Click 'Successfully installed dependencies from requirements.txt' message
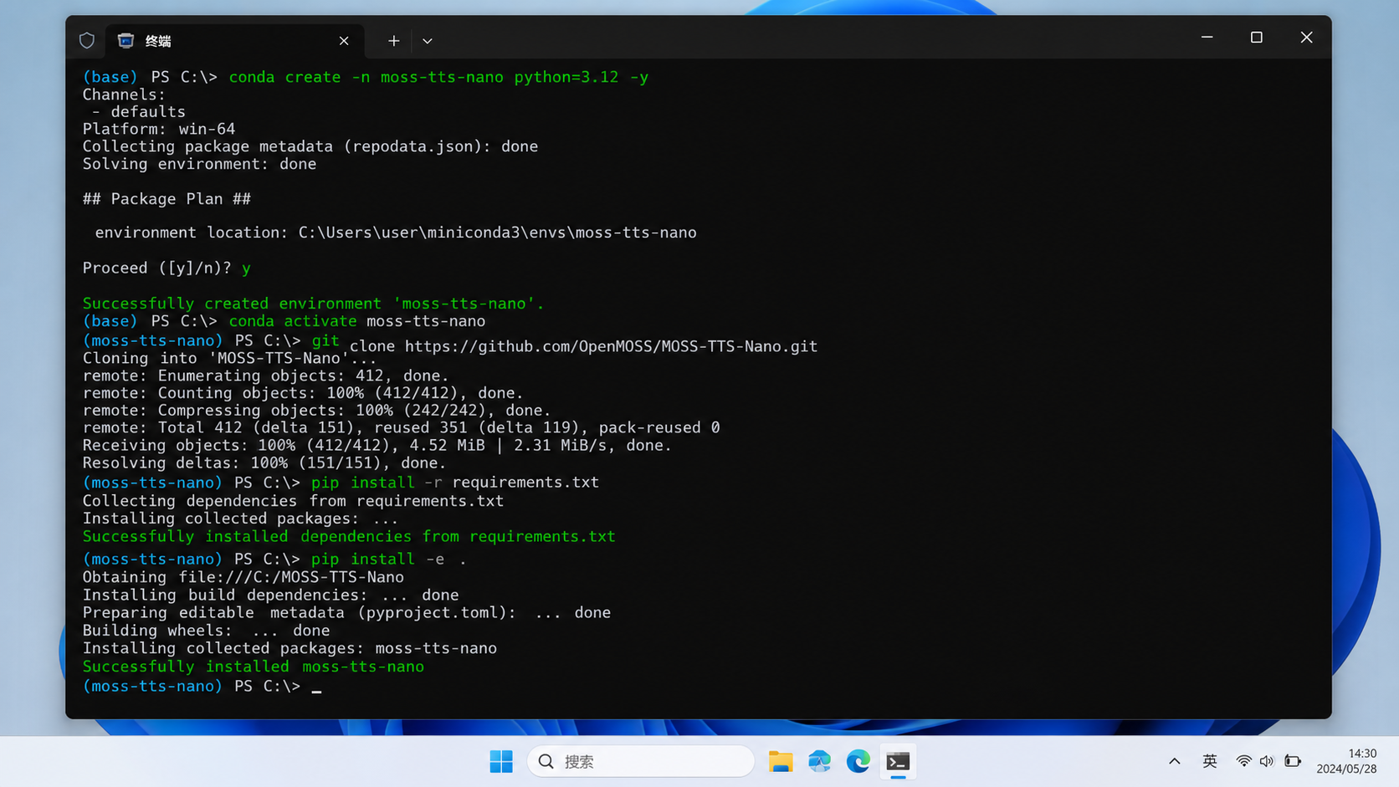The image size is (1399, 787). coord(349,537)
